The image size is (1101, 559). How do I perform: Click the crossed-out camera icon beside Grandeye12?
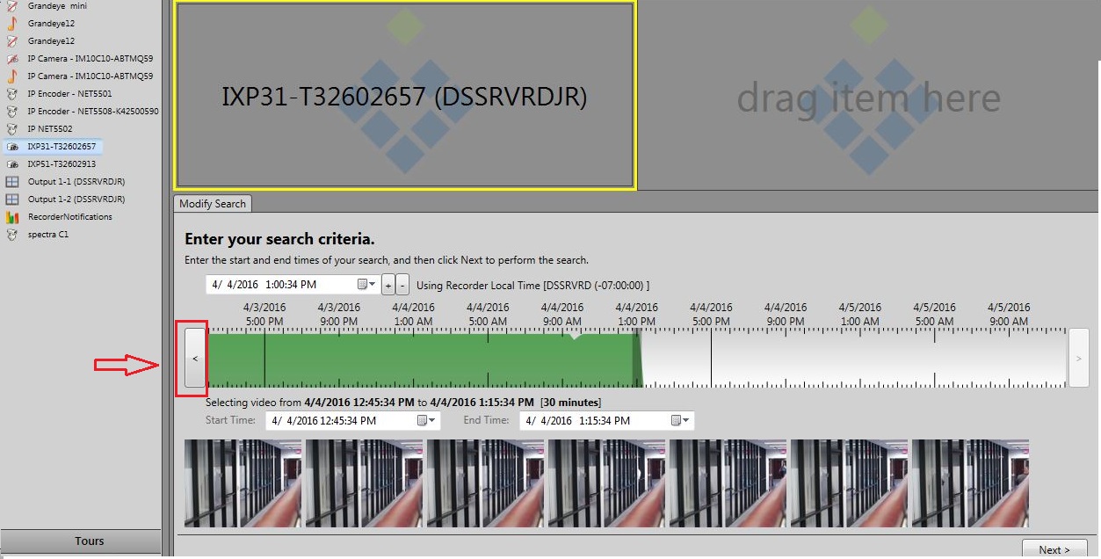pyautogui.click(x=12, y=41)
